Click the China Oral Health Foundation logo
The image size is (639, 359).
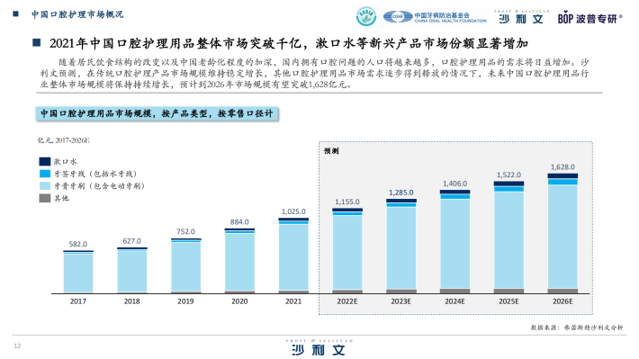435,17
